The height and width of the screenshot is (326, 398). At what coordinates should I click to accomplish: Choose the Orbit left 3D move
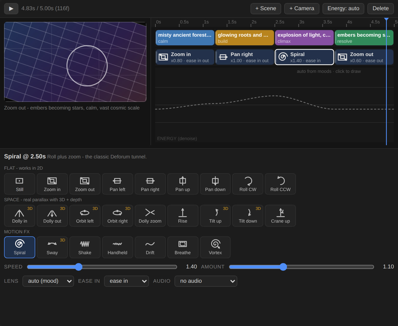coord(85,215)
